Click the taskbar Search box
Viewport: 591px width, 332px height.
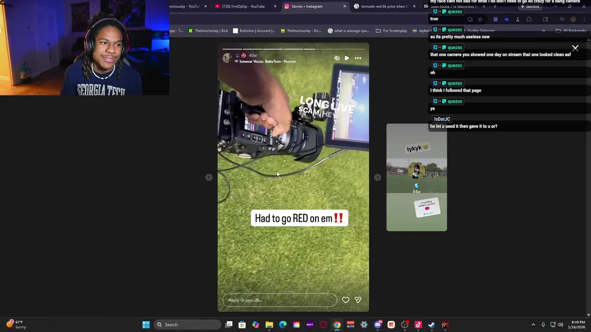187,325
